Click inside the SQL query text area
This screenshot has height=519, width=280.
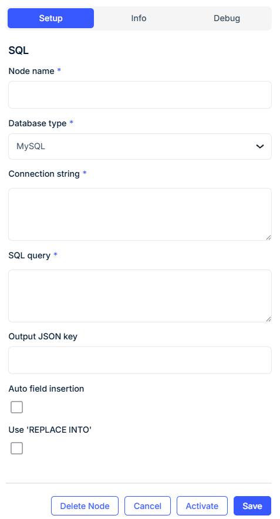pos(140,296)
